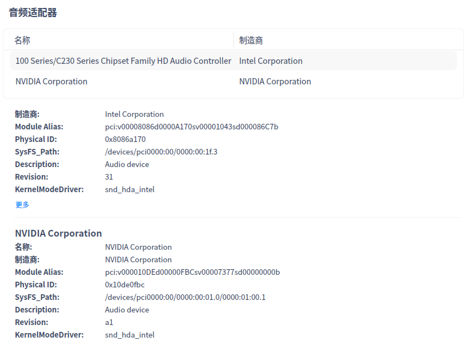Screen dimensions: 464x345
Task: Select the NVIDIA Corporation name cell in table
Action: 51,82
